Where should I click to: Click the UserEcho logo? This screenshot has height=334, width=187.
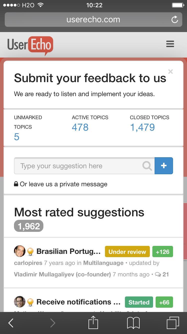pos(30,46)
